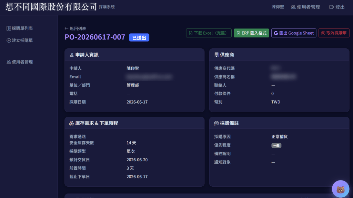Viewport: 353px width, 198px height.
Task: Click the 一般 priority badge
Action: point(276,145)
